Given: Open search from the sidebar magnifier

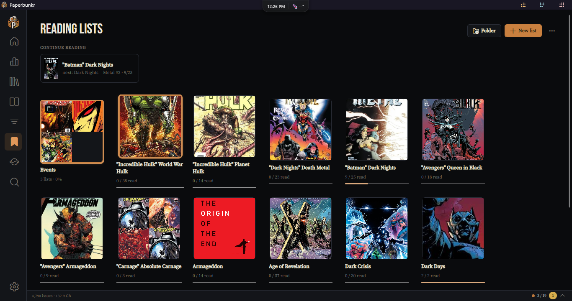Looking at the screenshot, I should point(14,182).
